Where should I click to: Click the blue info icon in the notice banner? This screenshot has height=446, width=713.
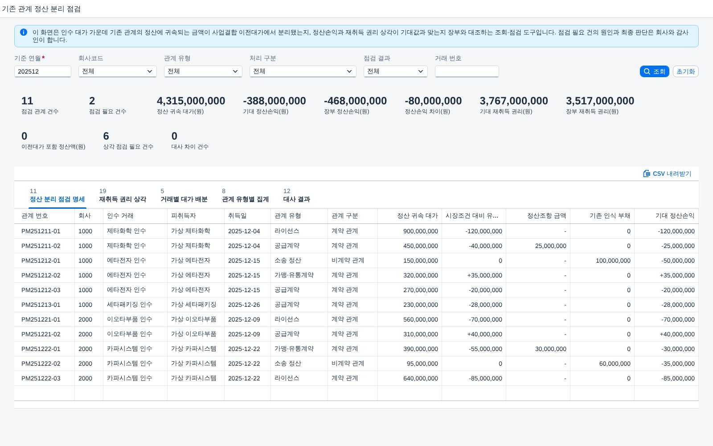(x=24, y=32)
